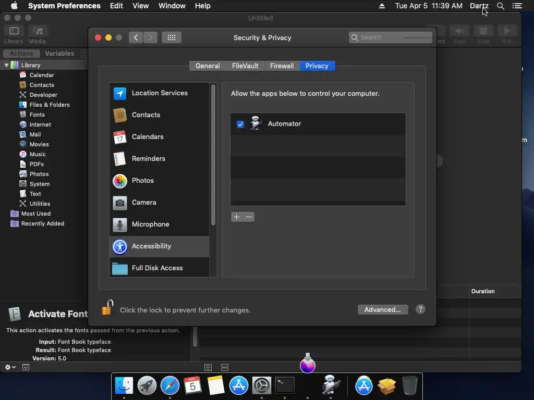Screen dimensions: 534x400
Task: Select Mail in Automator library
Action: [x=35, y=134]
